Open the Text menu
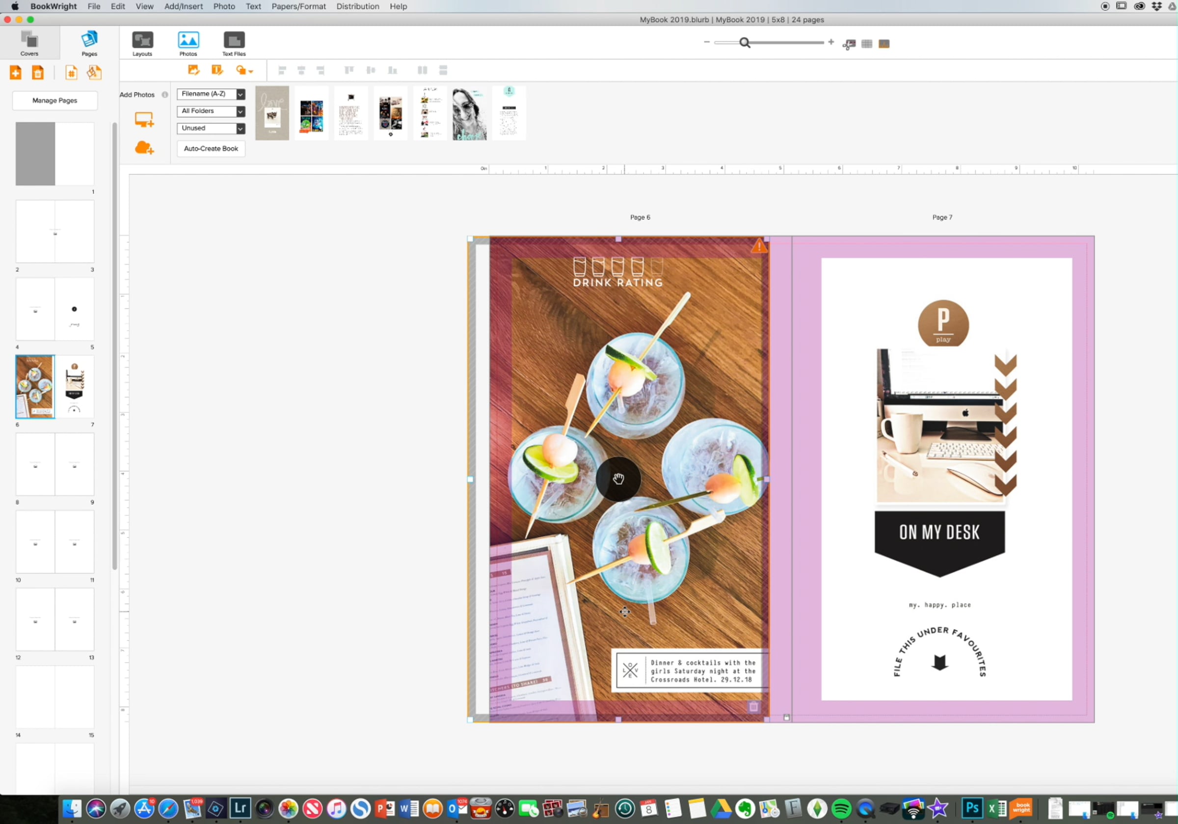The height and width of the screenshot is (824, 1178). (253, 6)
